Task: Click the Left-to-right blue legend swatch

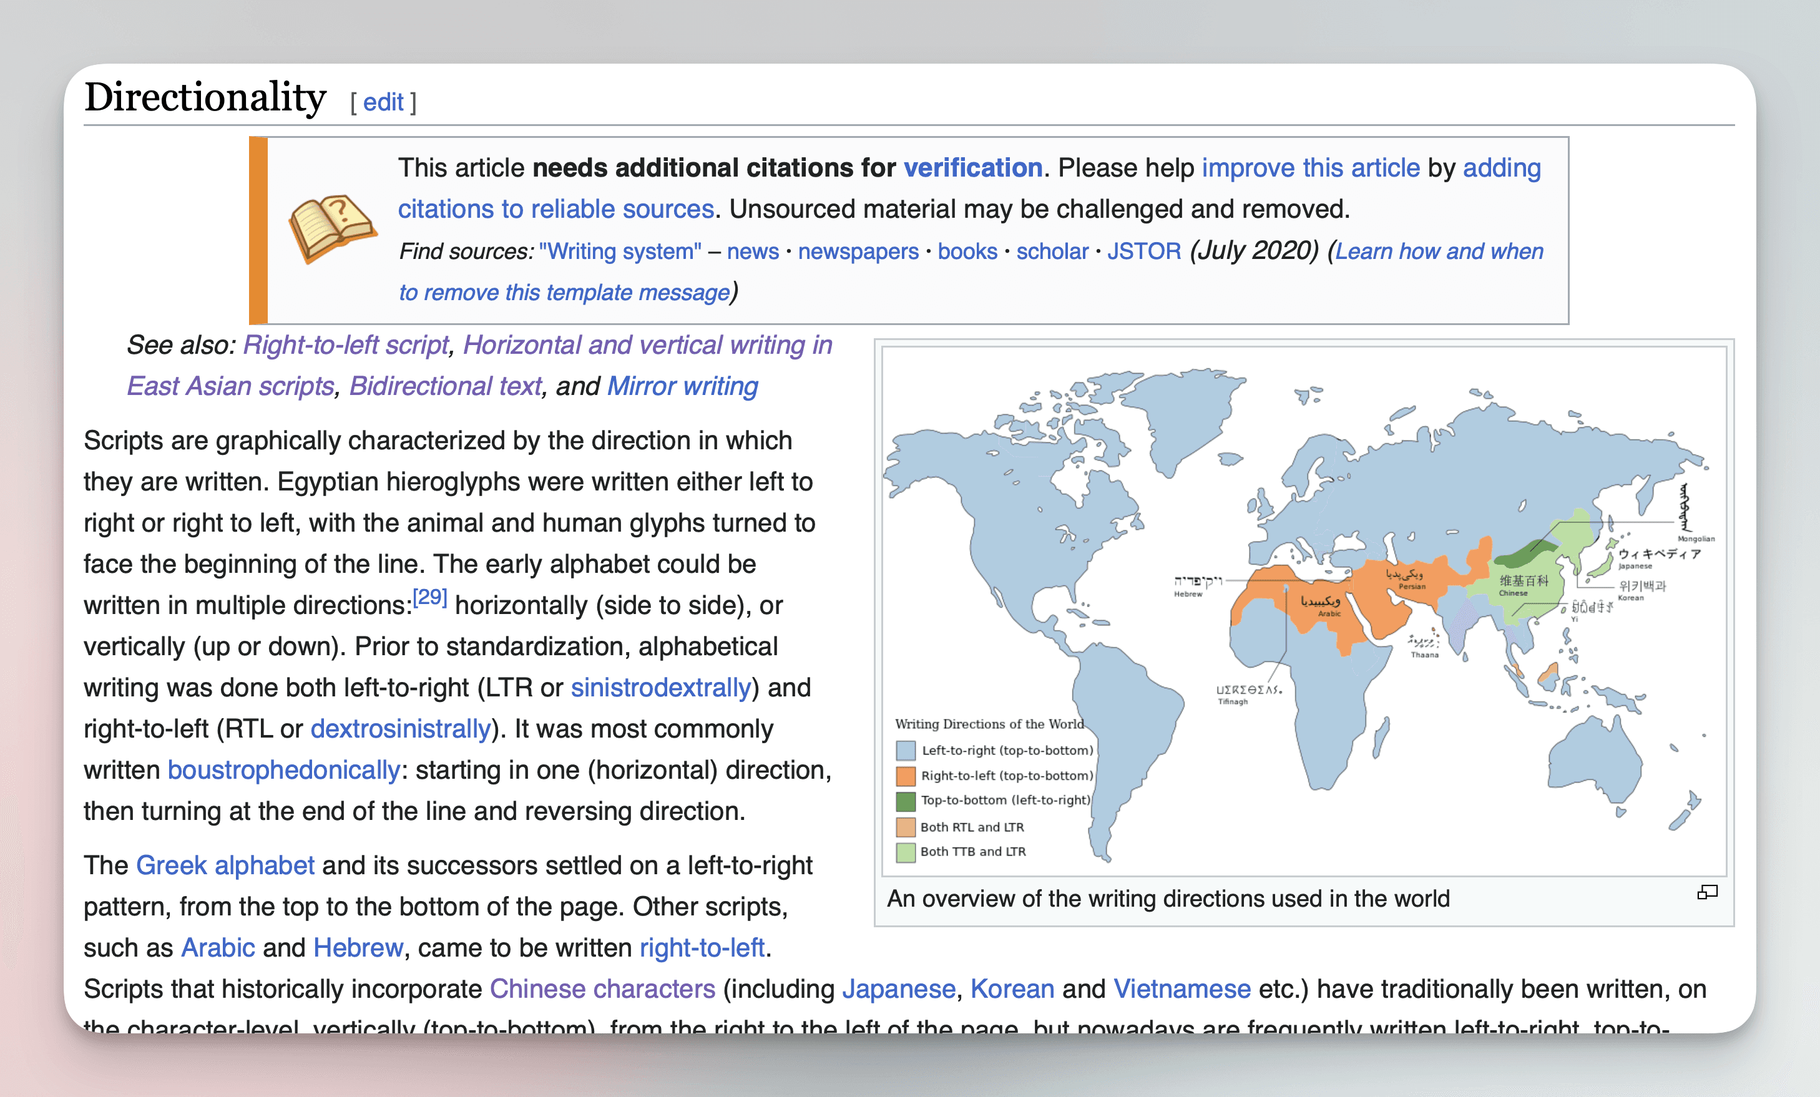Action: tap(906, 751)
